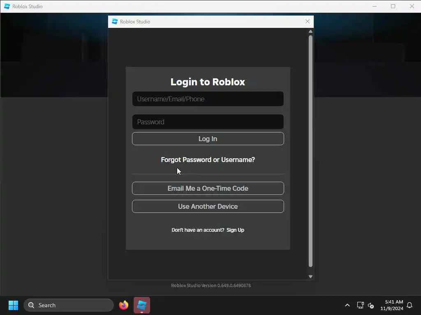Image resolution: width=421 pixels, height=315 pixels.
Task: Click the Roblox Studio logo in main title bar
Action: pyautogui.click(x=7, y=6)
